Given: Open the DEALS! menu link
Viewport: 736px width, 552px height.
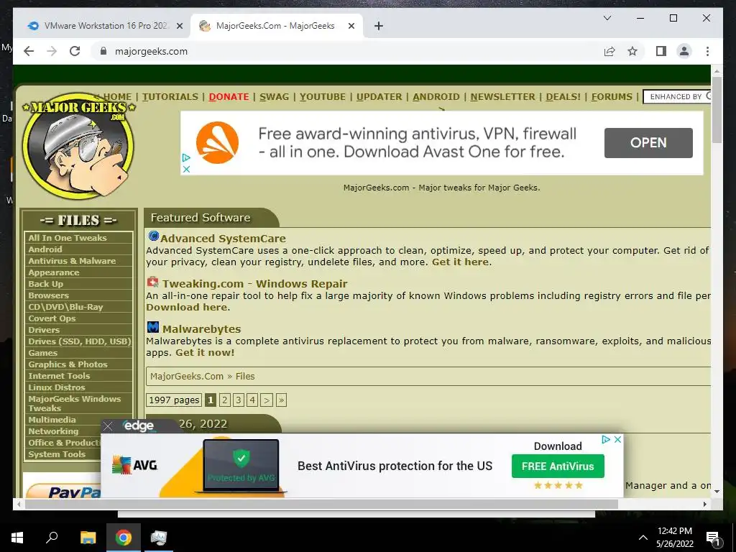Looking at the screenshot, I should 563,97.
